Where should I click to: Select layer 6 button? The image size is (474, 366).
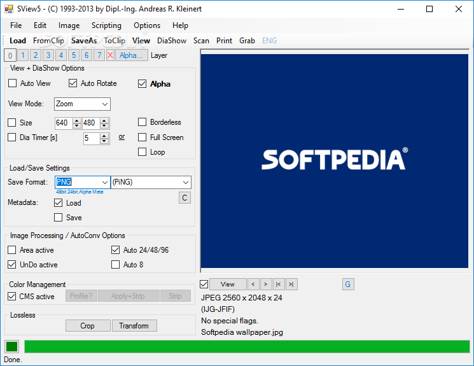(x=87, y=55)
